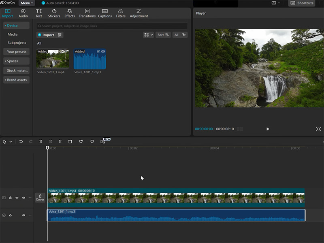Screen dimensions: 324x243
Task: Click the add marker shield icon
Action: (81, 141)
